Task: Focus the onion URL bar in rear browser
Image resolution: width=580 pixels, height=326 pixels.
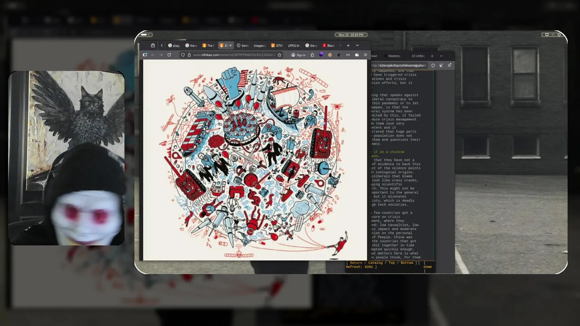Action: [399, 65]
